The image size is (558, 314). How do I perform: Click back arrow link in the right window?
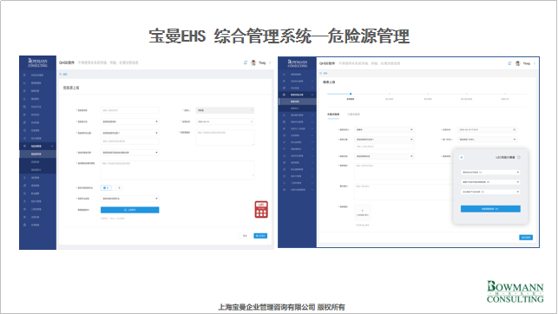323,73
